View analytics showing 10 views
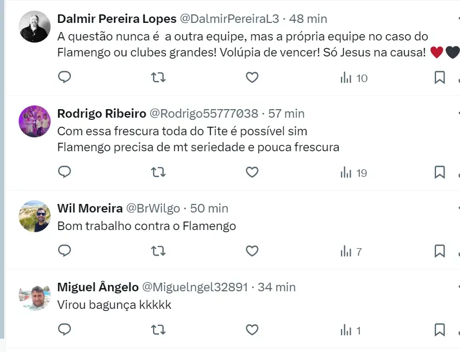 click(354, 78)
